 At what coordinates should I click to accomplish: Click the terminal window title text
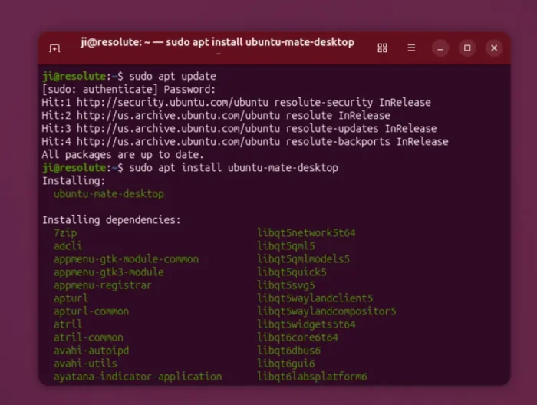218,42
